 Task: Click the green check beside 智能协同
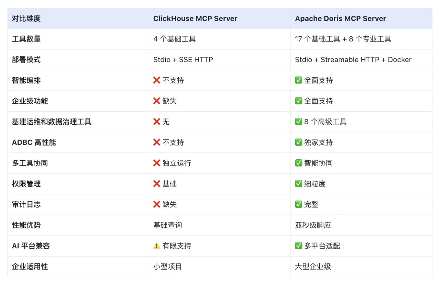click(x=299, y=163)
